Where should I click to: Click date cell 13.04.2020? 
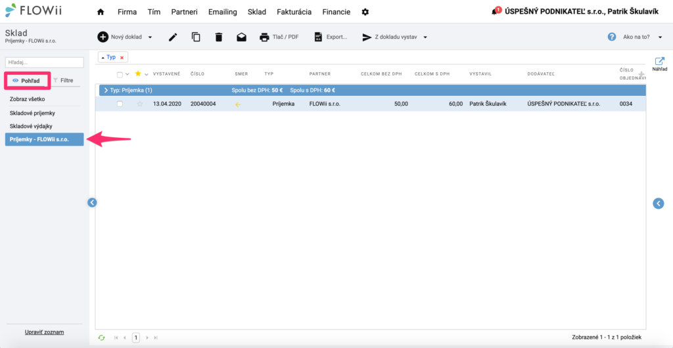click(x=167, y=104)
